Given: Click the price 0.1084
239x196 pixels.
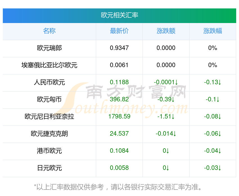Looking at the screenshot, I should pos(119,151).
